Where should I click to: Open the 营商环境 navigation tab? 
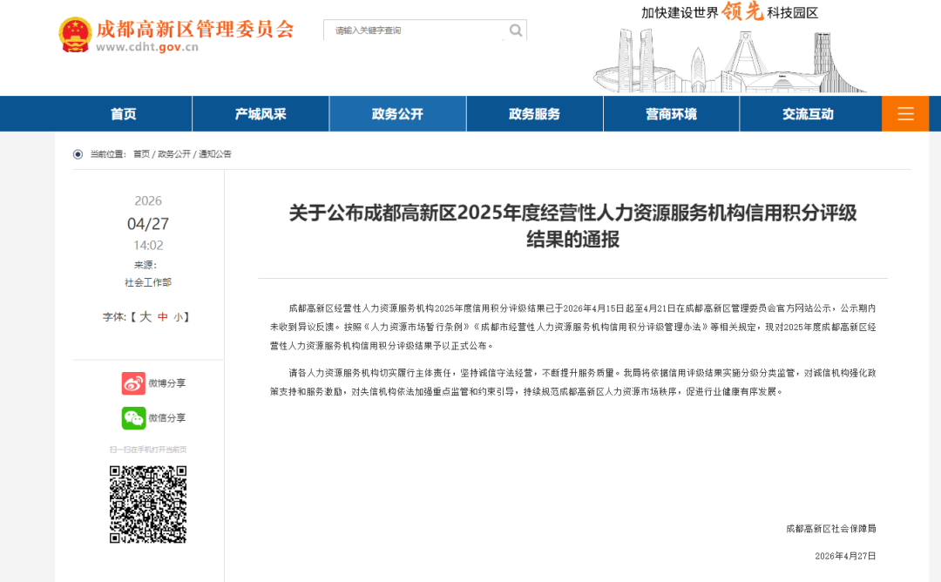pyautogui.click(x=671, y=113)
